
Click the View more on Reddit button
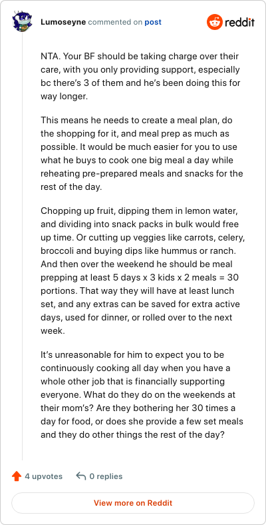coord(133,502)
